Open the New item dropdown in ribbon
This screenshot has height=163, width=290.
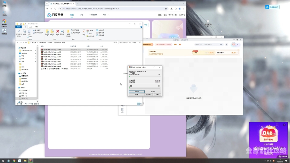pyautogui.click(x=75, y=30)
